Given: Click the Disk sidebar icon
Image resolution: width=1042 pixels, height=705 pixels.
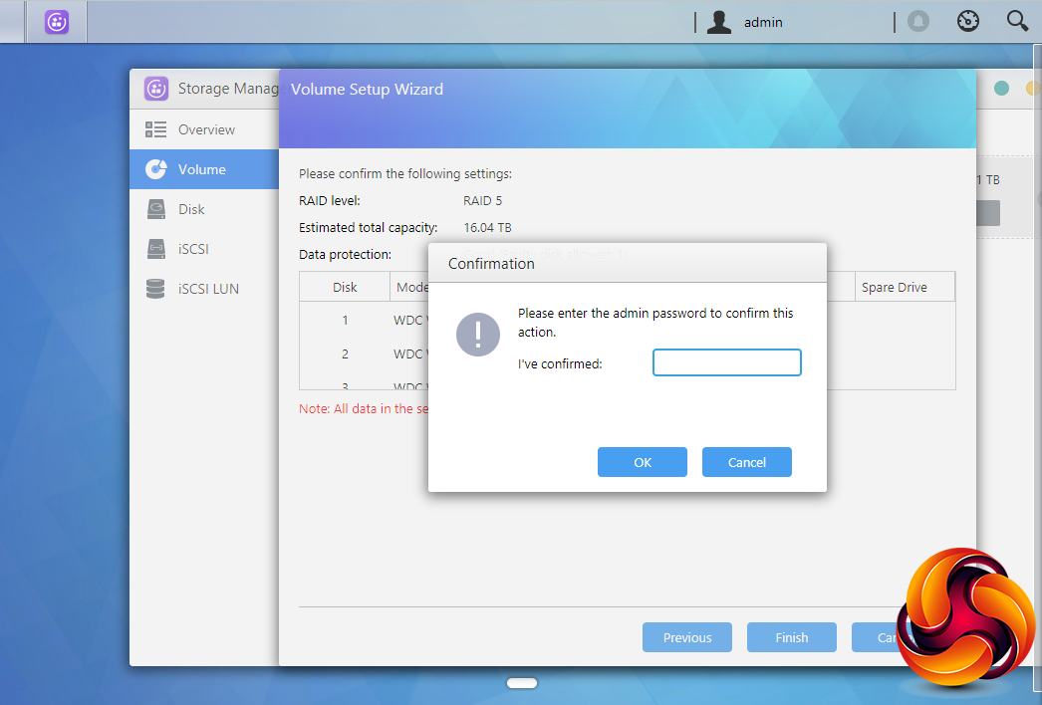Looking at the screenshot, I should pyautogui.click(x=155, y=209).
